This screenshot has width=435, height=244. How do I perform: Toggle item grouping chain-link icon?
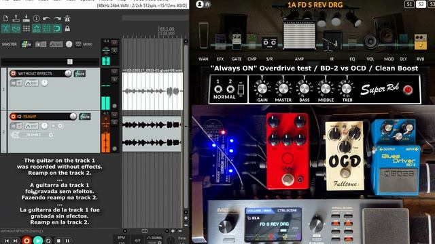(x=16, y=28)
